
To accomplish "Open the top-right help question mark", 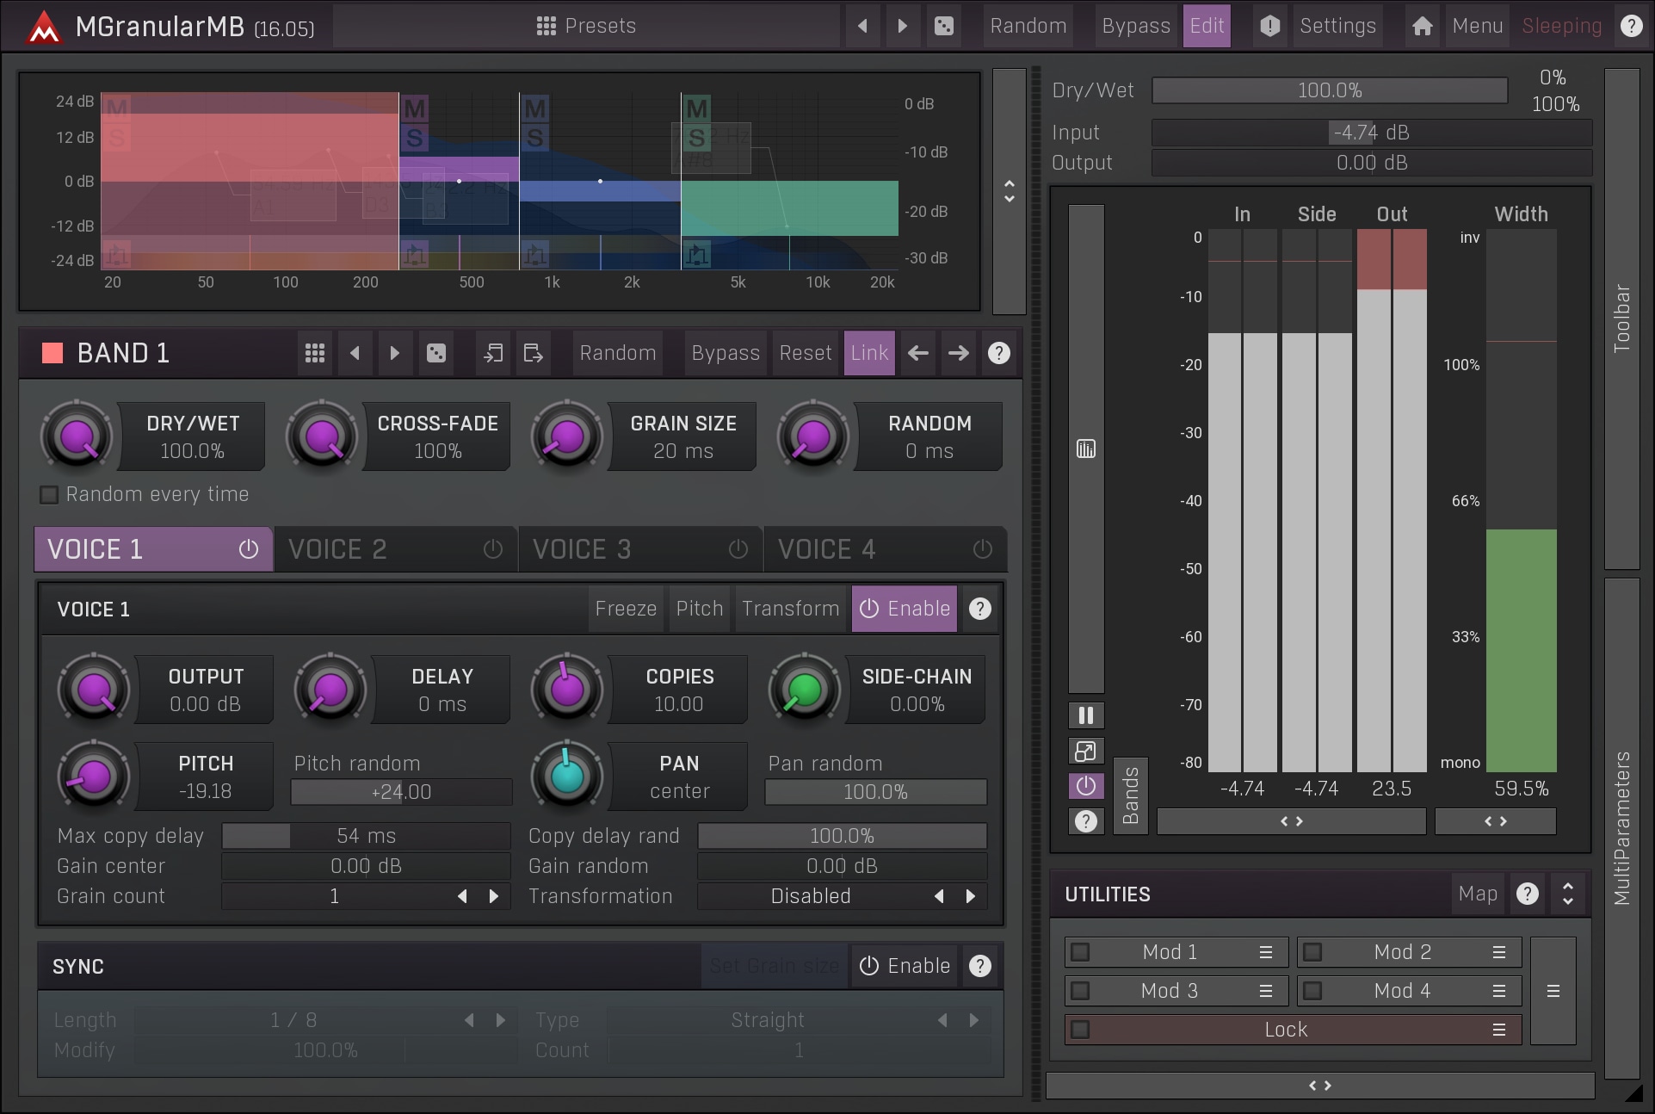I will click(1631, 26).
